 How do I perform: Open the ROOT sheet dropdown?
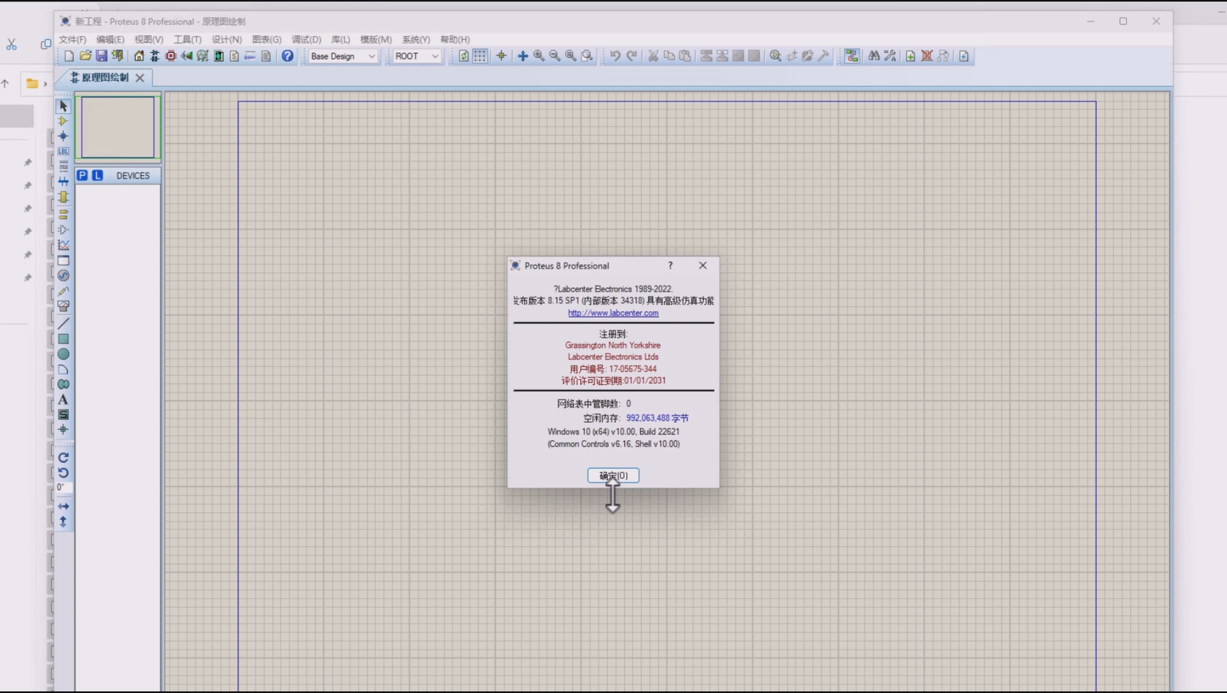tap(417, 56)
